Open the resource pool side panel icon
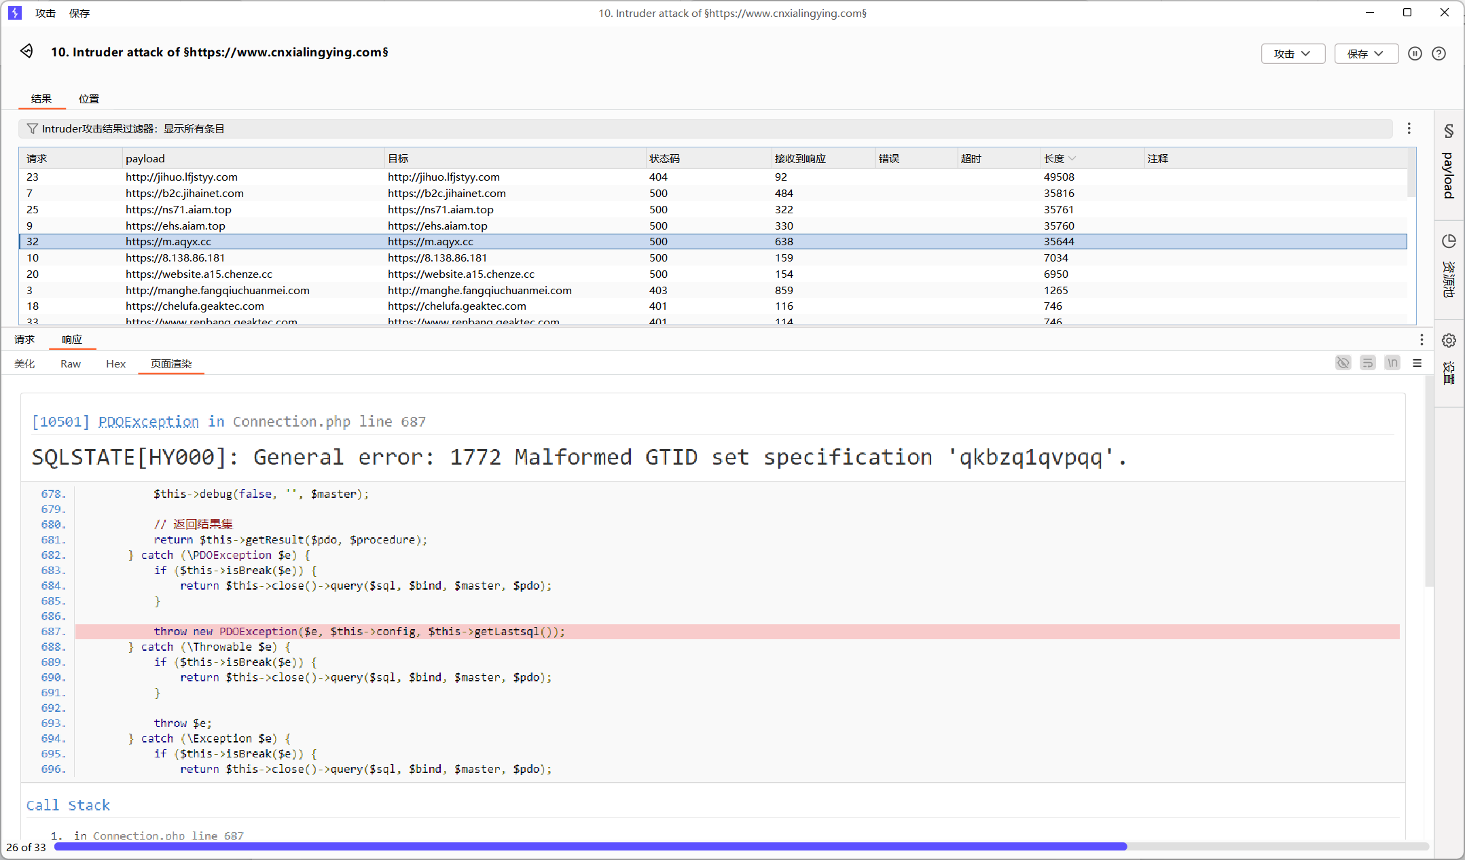This screenshot has height=860, width=1465. pyautogui.click(x=1449, y=241)
